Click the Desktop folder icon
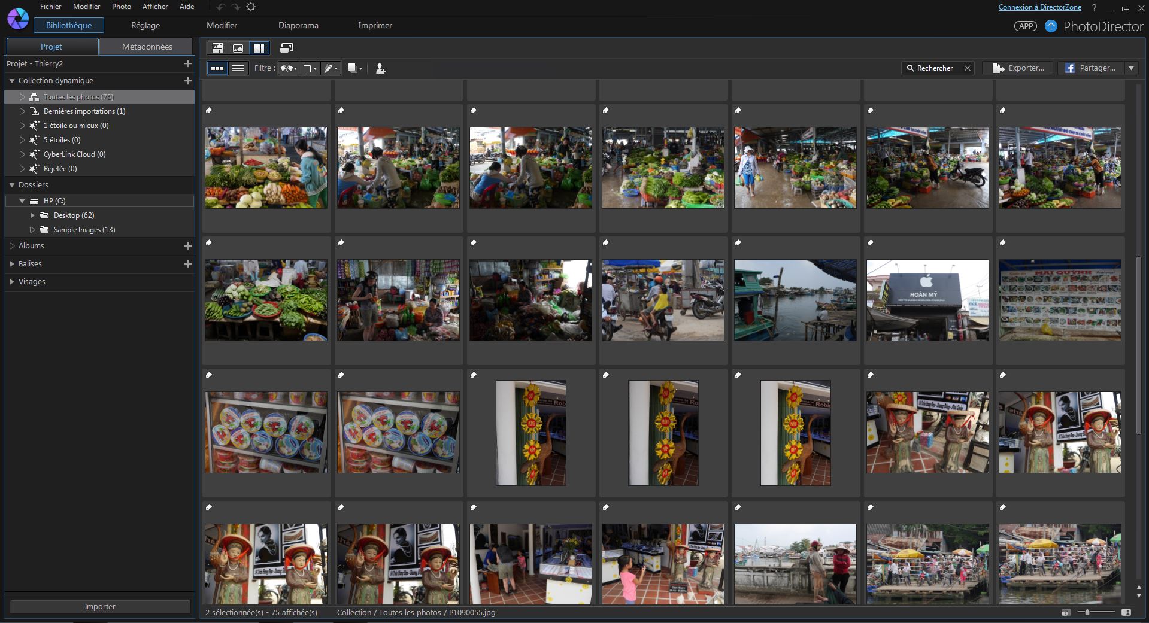Viewport: 1149px width, 623px height. point(44,215)
